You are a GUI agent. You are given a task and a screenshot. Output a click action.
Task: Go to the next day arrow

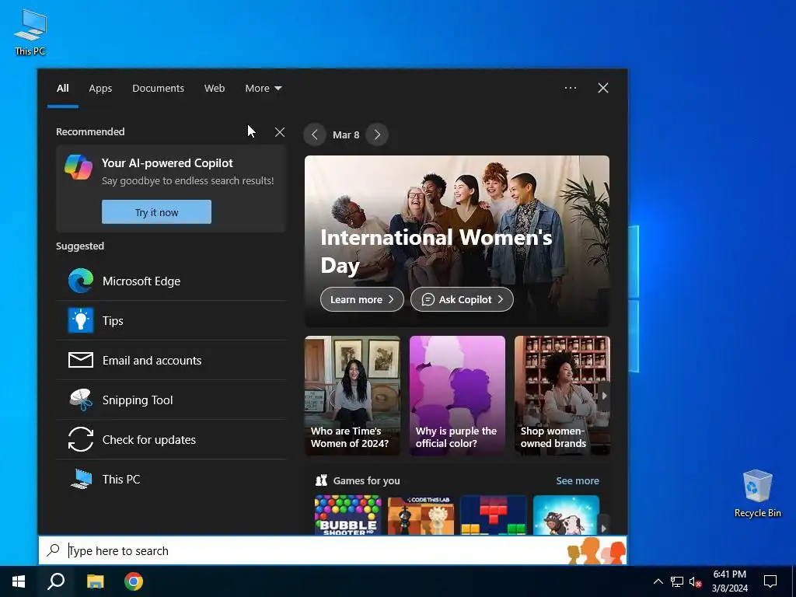coord(377,134)
